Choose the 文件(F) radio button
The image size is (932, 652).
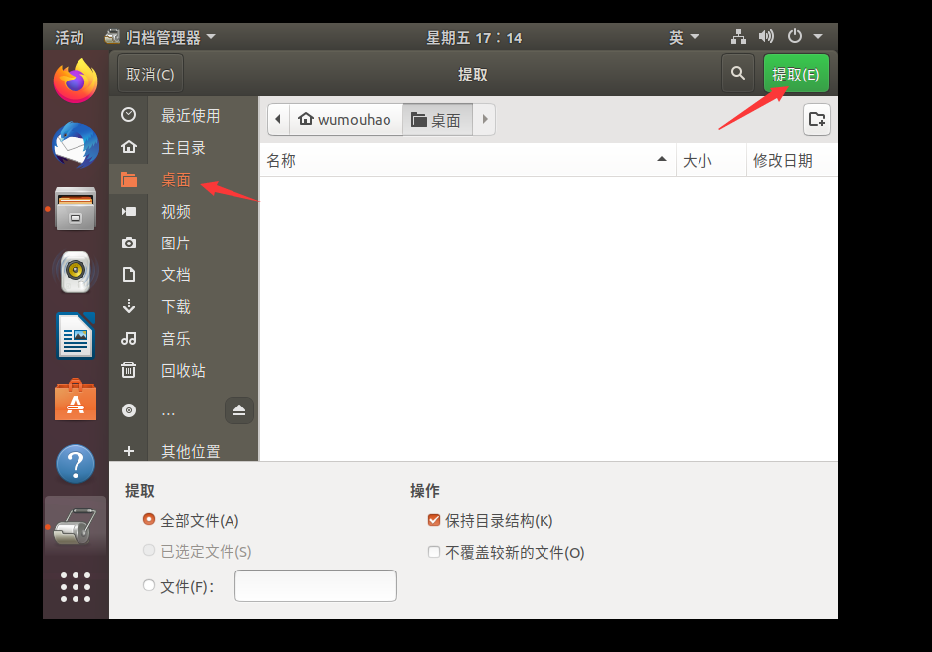(149, 585)
